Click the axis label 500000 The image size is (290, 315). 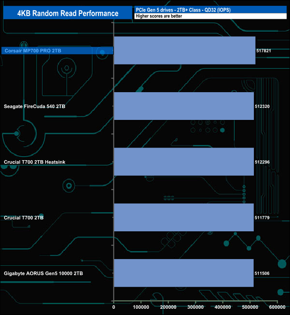click(250, 307)
